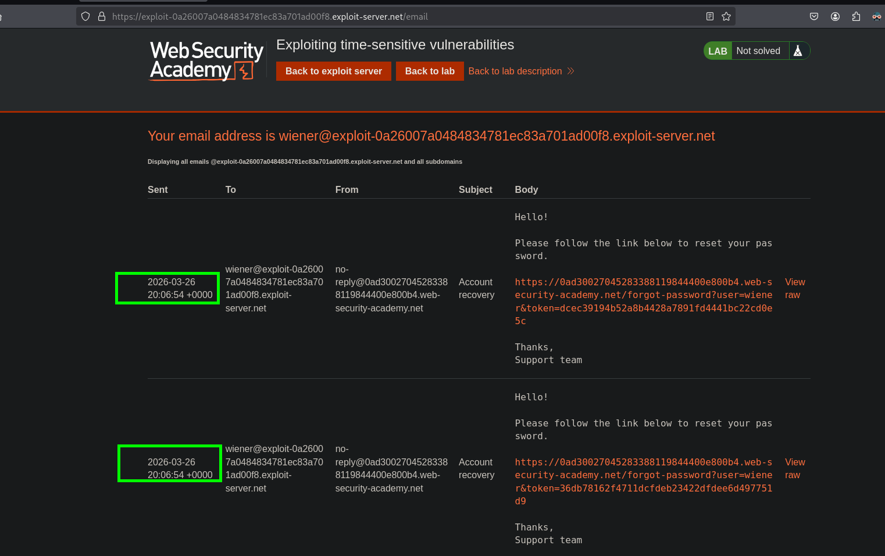Click the Web Security Academy logo

coord(206,60)
